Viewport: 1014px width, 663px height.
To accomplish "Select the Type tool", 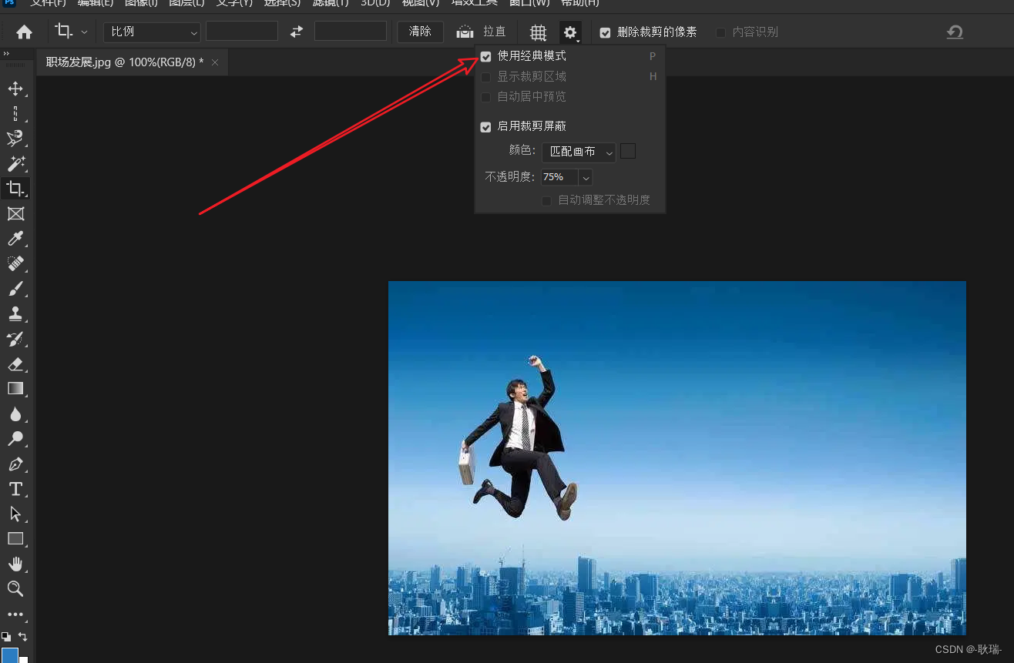I will pyautogui.click(x=15, y=489).
